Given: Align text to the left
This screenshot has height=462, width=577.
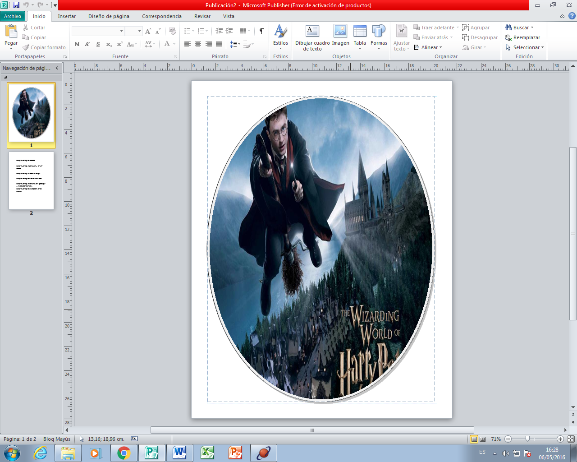Looking at the screenshot, I should [188, 44].
